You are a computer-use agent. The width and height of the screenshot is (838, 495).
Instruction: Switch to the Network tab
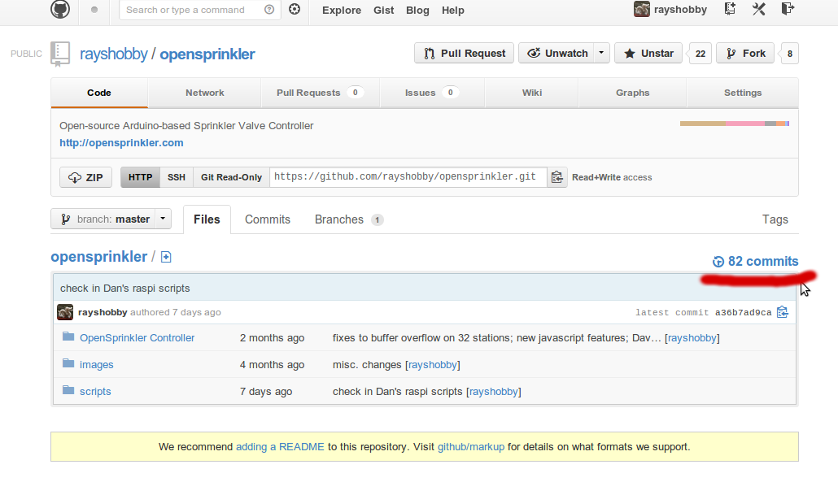pyautogui.click(x=205, y=93)
